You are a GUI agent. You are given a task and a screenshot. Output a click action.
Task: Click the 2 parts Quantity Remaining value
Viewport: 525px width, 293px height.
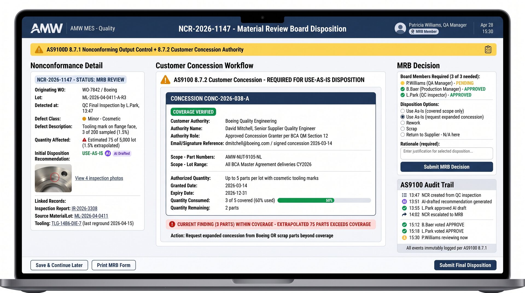(232, 208)
